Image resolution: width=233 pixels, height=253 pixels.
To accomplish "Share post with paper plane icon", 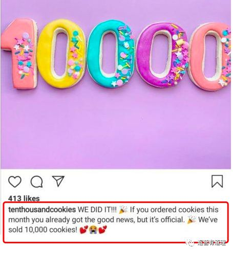I will [x=58, y=181].
